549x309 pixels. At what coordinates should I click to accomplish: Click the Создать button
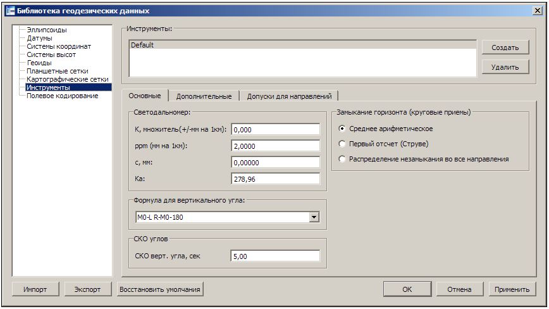(505, 47)
